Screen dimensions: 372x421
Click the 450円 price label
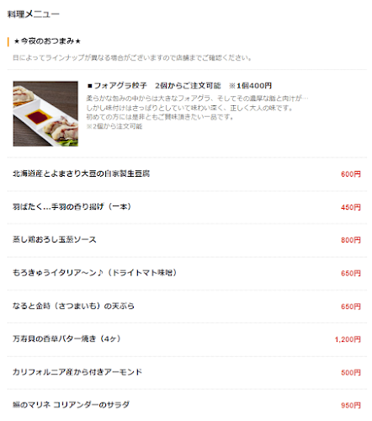point(351,207)
